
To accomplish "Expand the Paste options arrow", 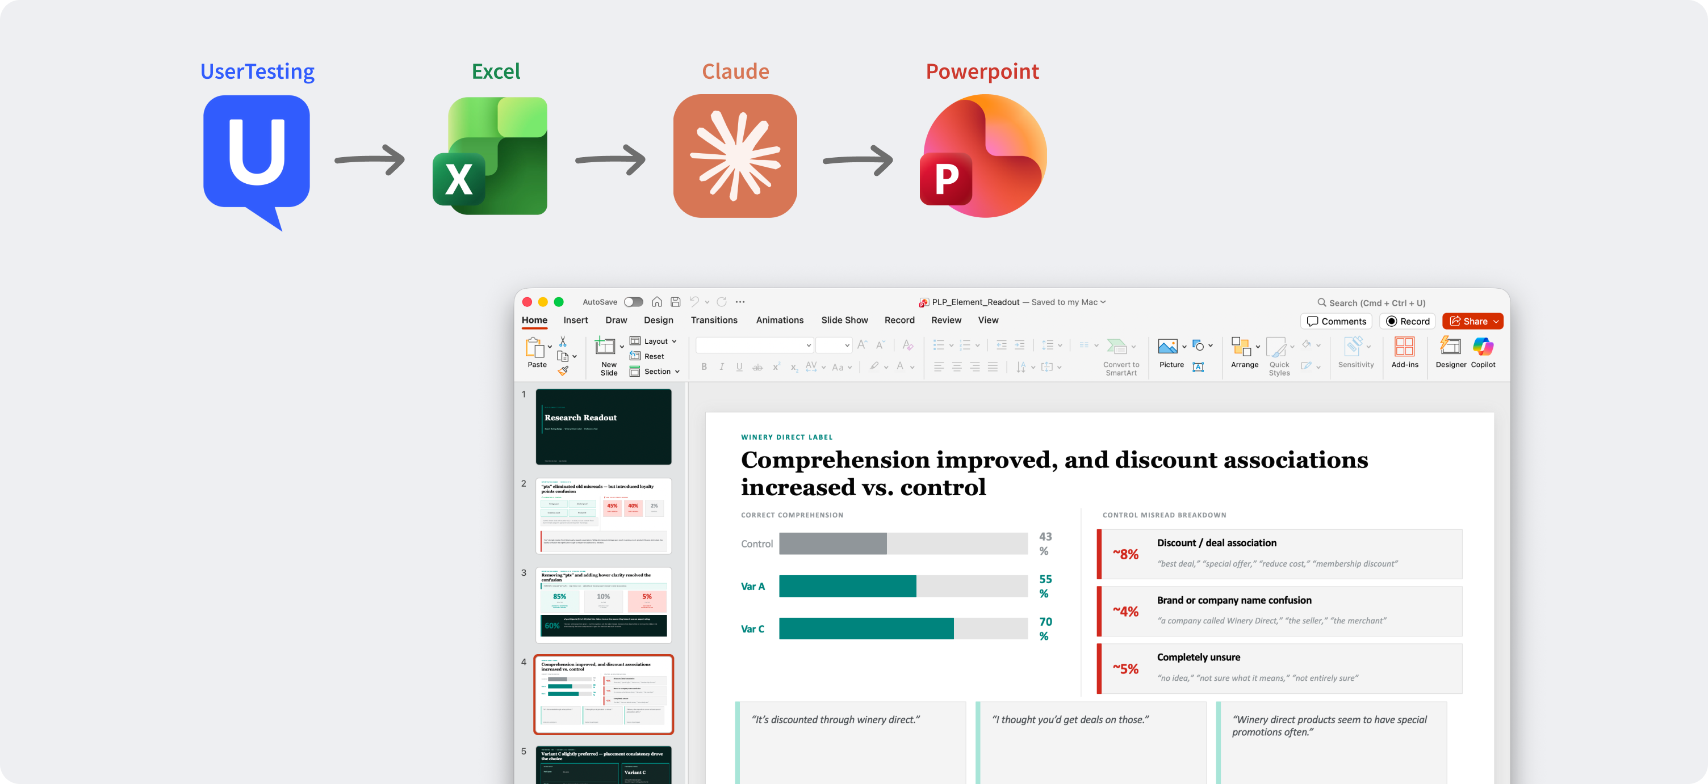I will (550, 346).
